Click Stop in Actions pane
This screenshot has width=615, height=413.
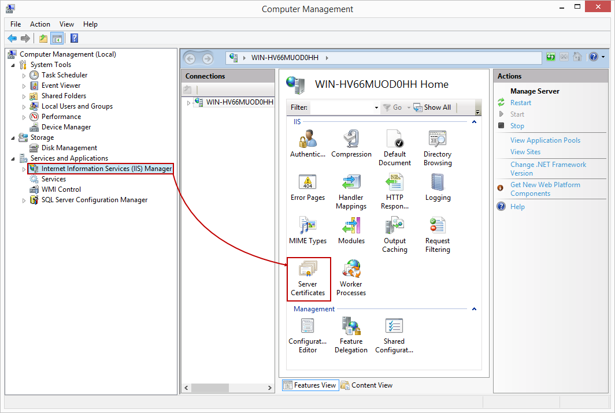(517, 126)
